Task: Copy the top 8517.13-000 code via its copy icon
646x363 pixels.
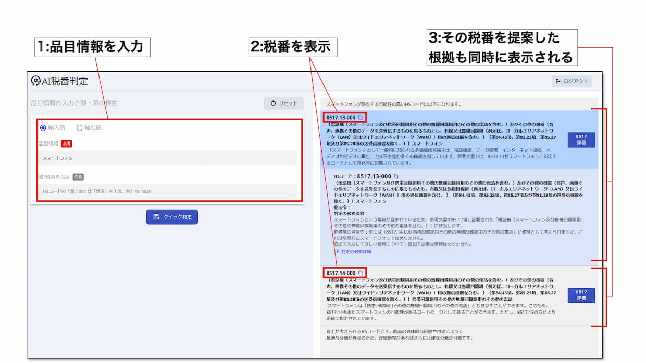Action: pos(361,118)
